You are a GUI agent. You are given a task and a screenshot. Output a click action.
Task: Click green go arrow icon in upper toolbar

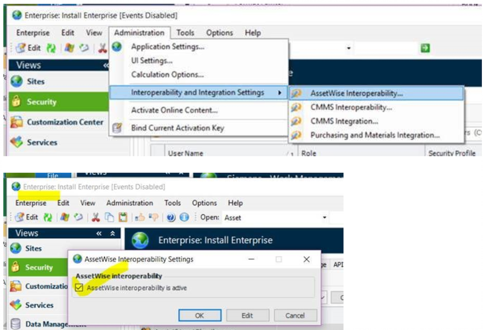coord(425,48)
